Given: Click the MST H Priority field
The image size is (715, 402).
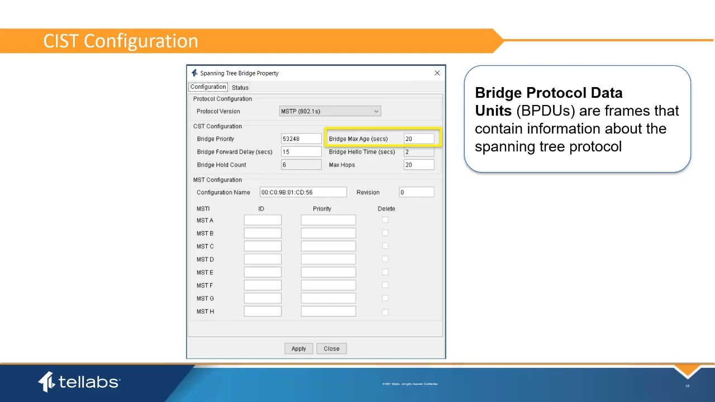Looking at the screenshot, I should tap(328, 311).
